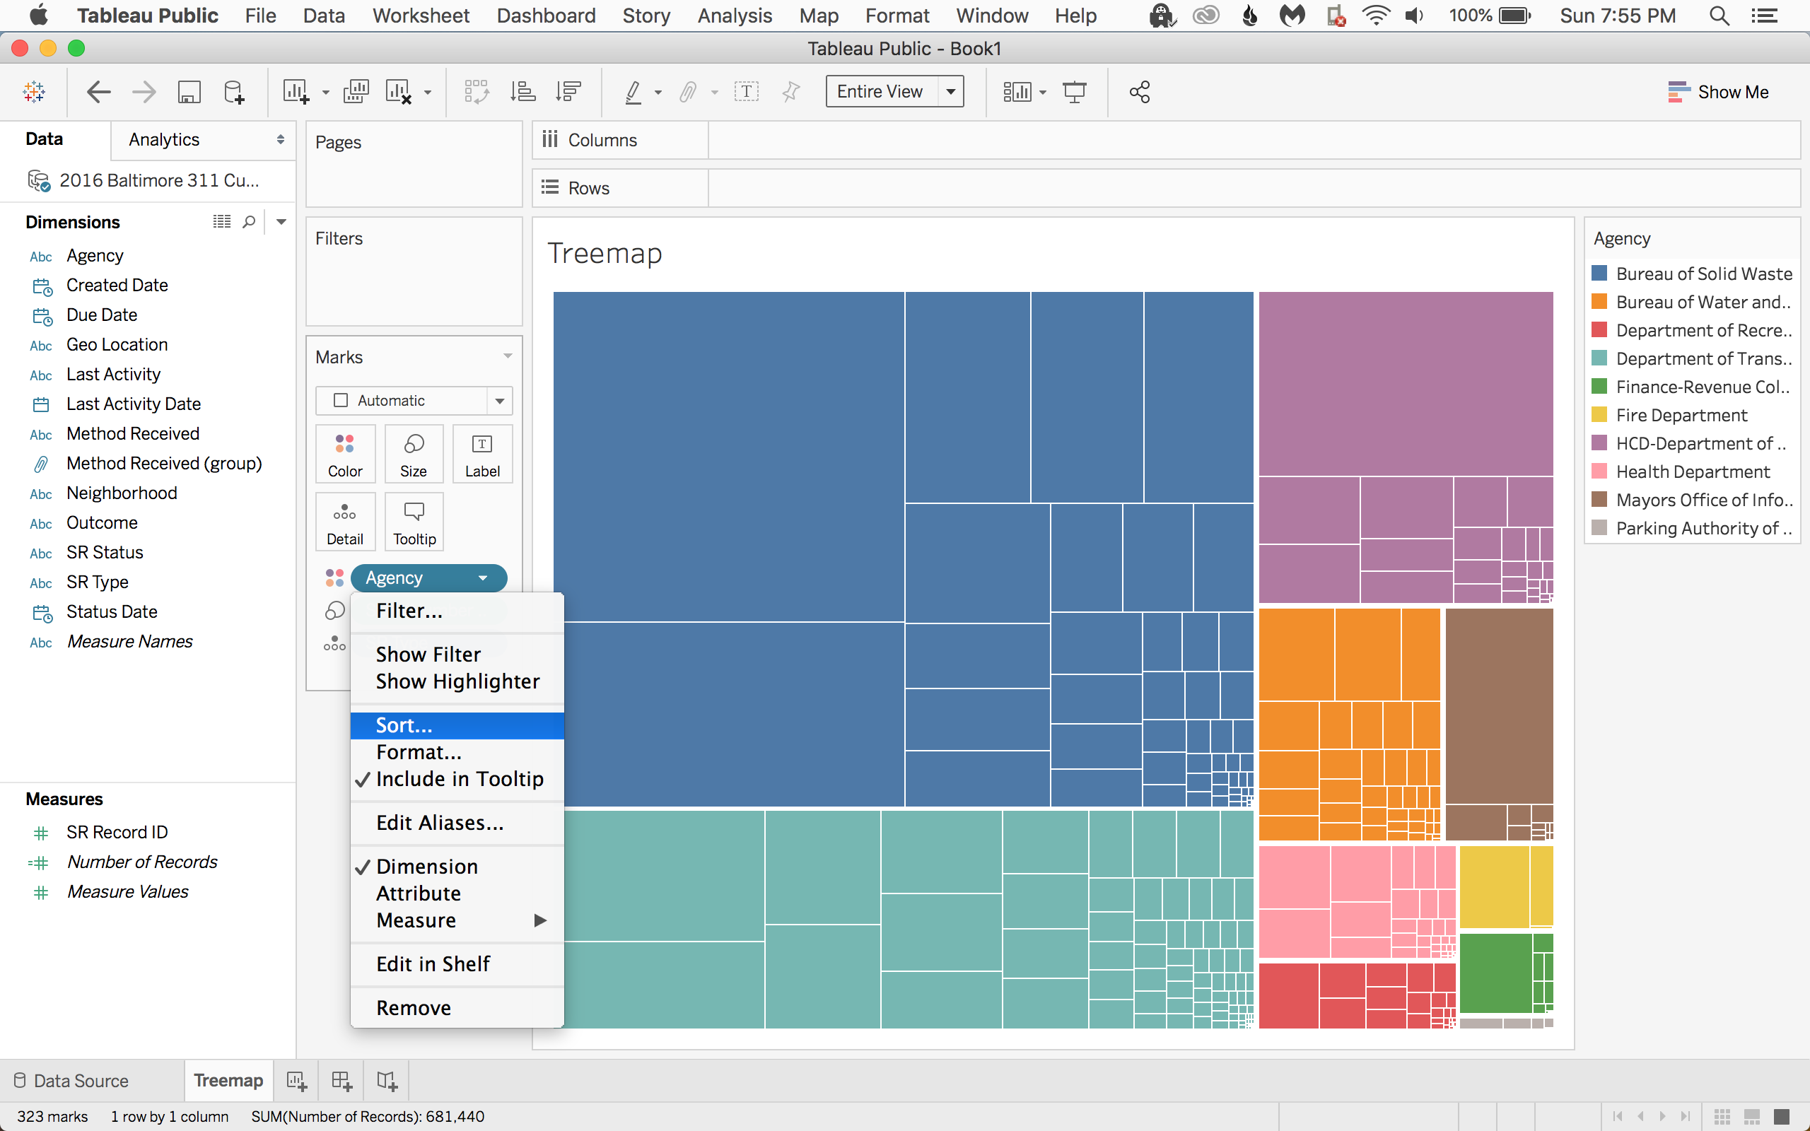
Task: Click the Show/hide cards toolbar icon
Action: click(x=1017, y=92)
